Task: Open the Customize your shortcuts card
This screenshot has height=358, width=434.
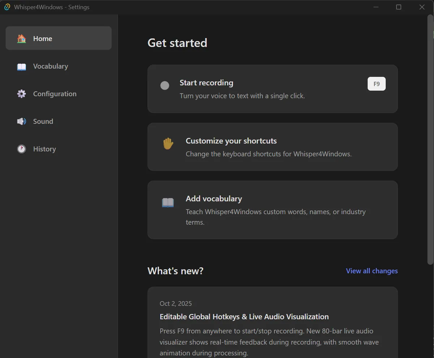Action: pyautogui.click(x=273, y=147)
